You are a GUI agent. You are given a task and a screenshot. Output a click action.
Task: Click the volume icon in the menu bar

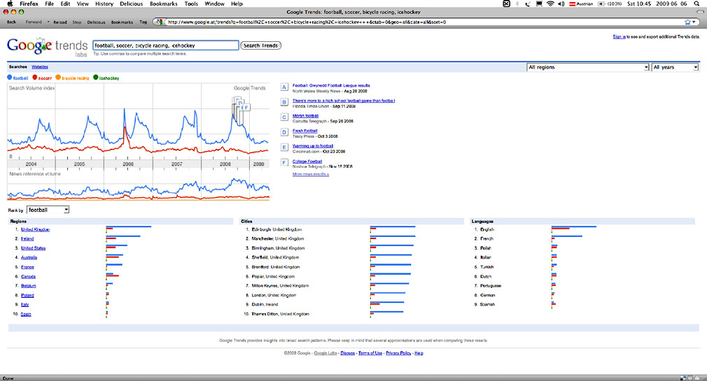562,4
